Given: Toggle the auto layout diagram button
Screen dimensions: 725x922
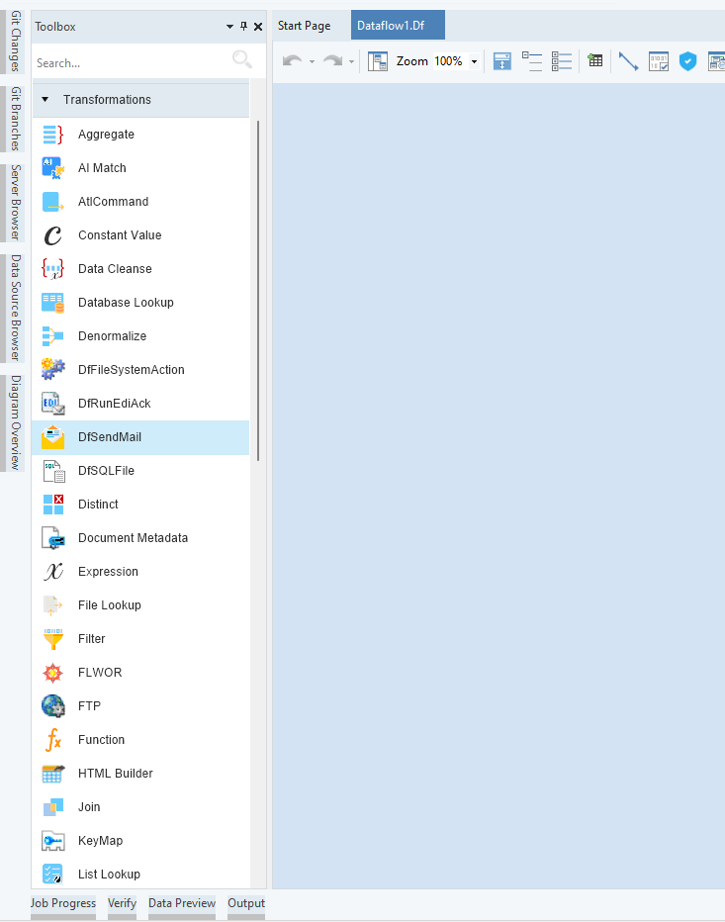Looking at the screenshot, I should coord(378,61).
